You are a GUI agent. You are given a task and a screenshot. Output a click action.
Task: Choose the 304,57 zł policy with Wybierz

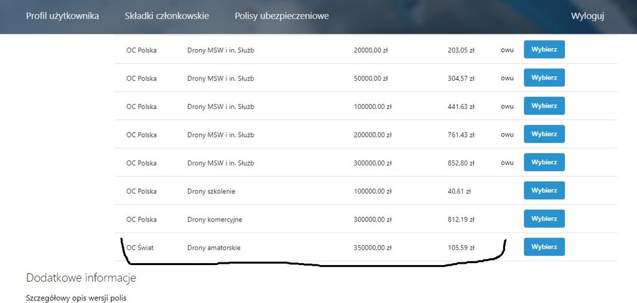tap(544, 78)
